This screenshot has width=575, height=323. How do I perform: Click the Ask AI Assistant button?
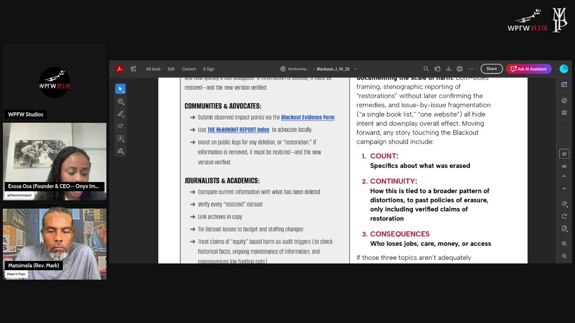529,69
